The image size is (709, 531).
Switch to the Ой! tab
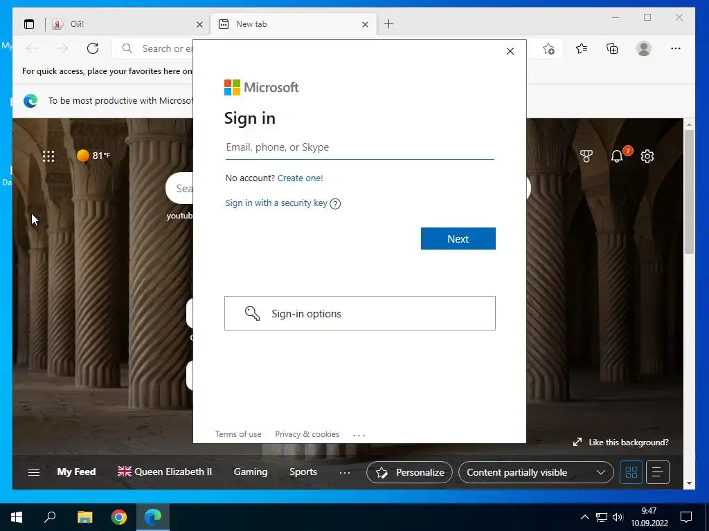pyautogui.click(x=127, y=24)
